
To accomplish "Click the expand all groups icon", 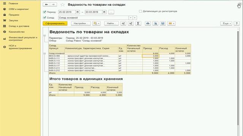I will tap(131, 23).
